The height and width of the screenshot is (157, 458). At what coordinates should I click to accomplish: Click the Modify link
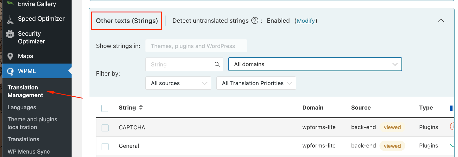(x=306, y=21)
